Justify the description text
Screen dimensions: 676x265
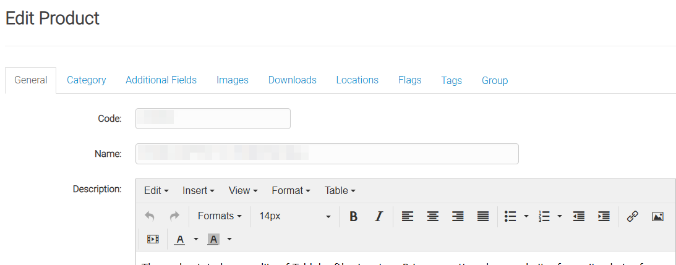(x=483, y=216)
